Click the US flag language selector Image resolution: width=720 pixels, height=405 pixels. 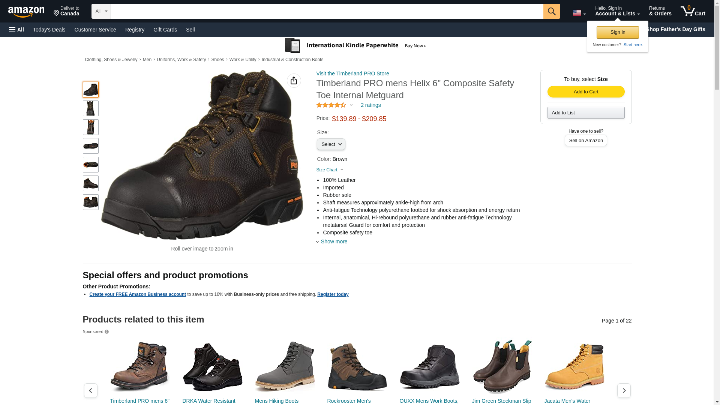click(x=579, y=13)
